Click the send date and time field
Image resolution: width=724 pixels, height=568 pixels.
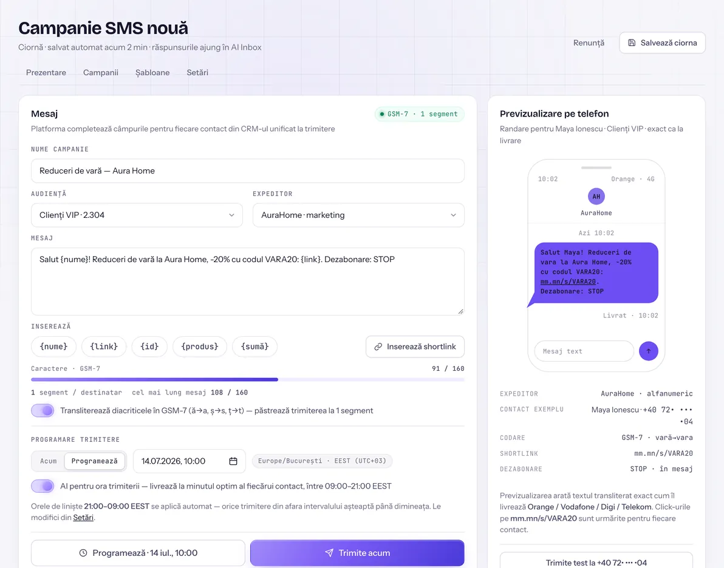point(190,461)
